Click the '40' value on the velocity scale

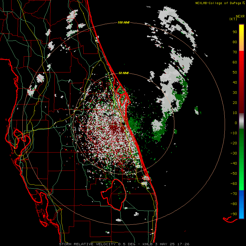[235, 82]
